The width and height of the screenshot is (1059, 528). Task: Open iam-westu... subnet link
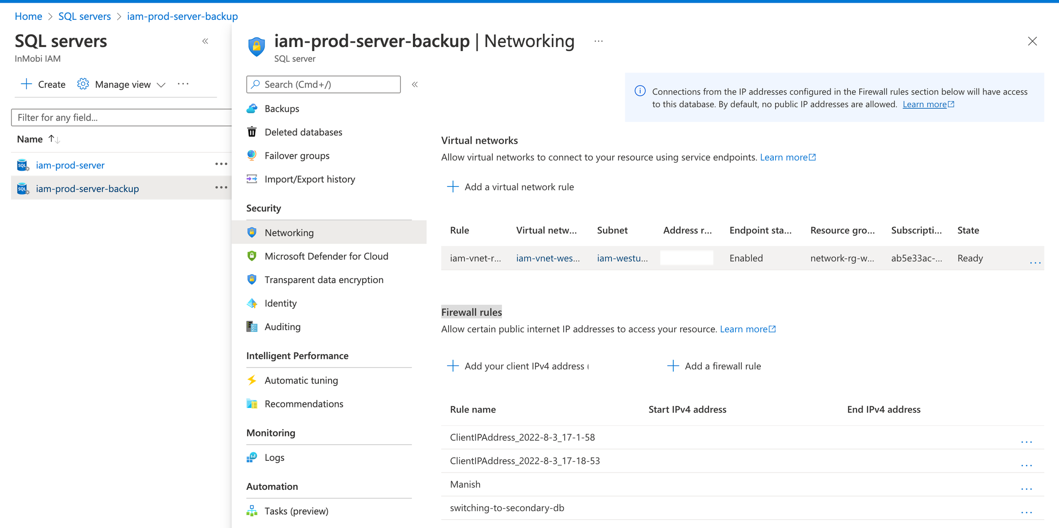pyautogui.click(x=622, y=258)
